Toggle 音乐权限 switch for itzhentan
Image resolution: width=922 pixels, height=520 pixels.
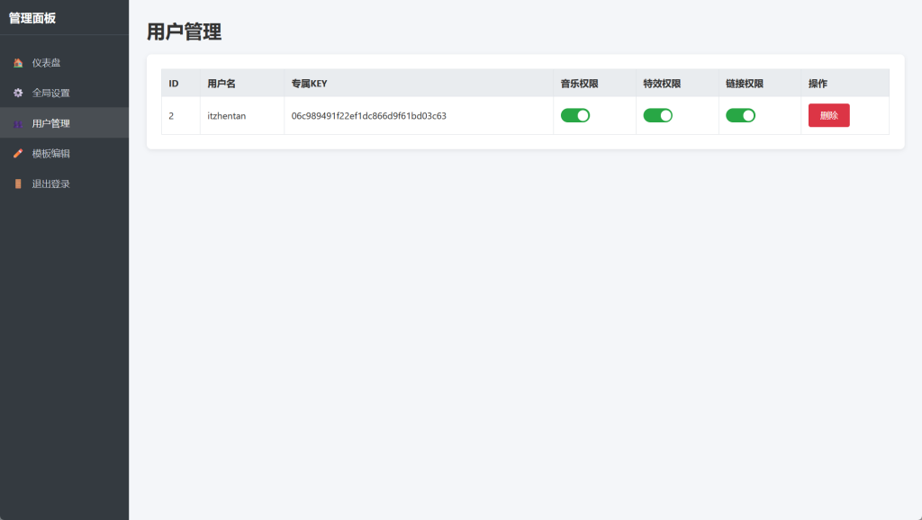pyautogui.click(x=574, y=115)
